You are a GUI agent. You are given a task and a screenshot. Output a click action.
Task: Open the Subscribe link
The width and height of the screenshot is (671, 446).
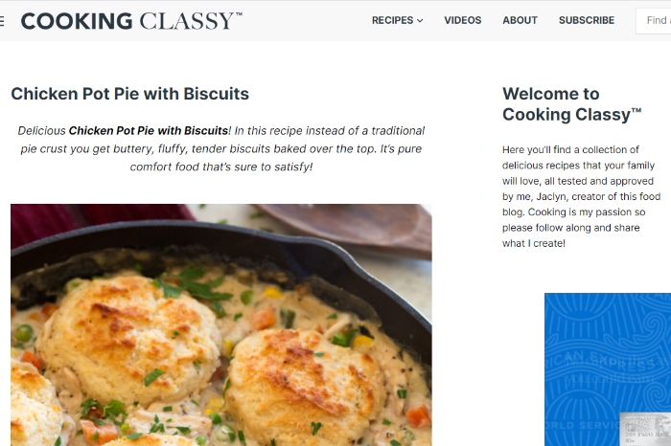[587, 20]
